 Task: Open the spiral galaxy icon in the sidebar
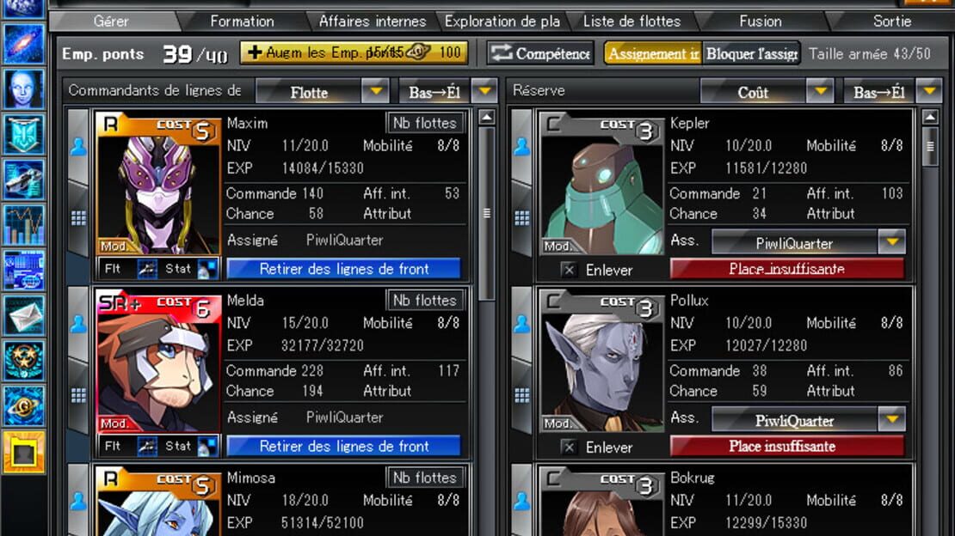24,44
